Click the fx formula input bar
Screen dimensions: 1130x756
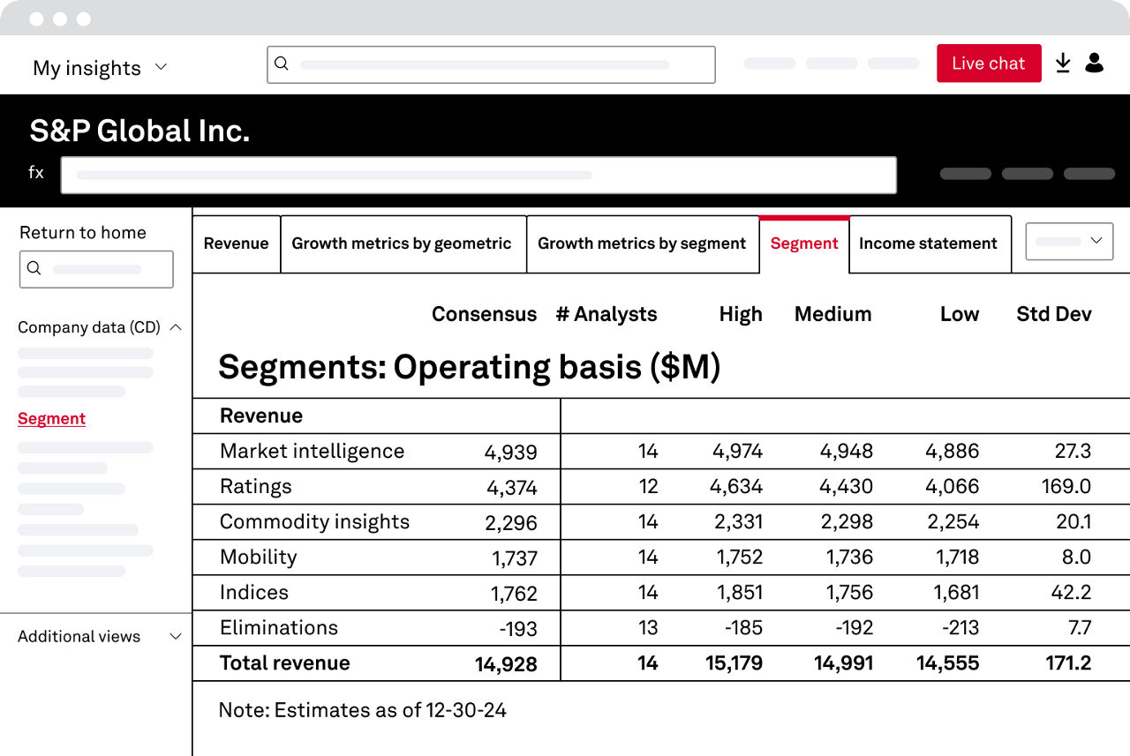coord(478,175)
